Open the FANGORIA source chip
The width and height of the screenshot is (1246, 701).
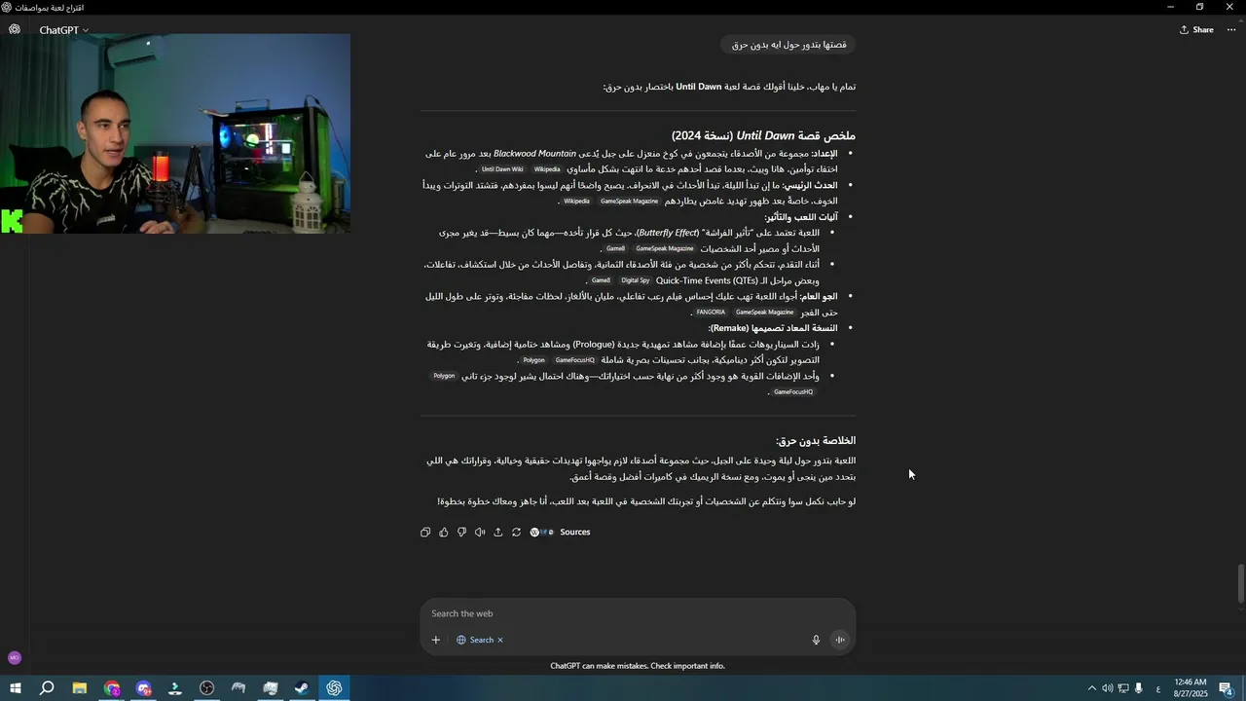coord(711,313)
